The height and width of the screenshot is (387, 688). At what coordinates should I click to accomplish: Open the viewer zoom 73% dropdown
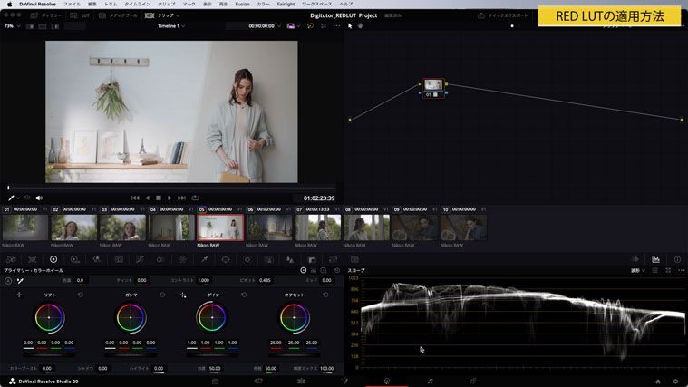click(11, 26)
